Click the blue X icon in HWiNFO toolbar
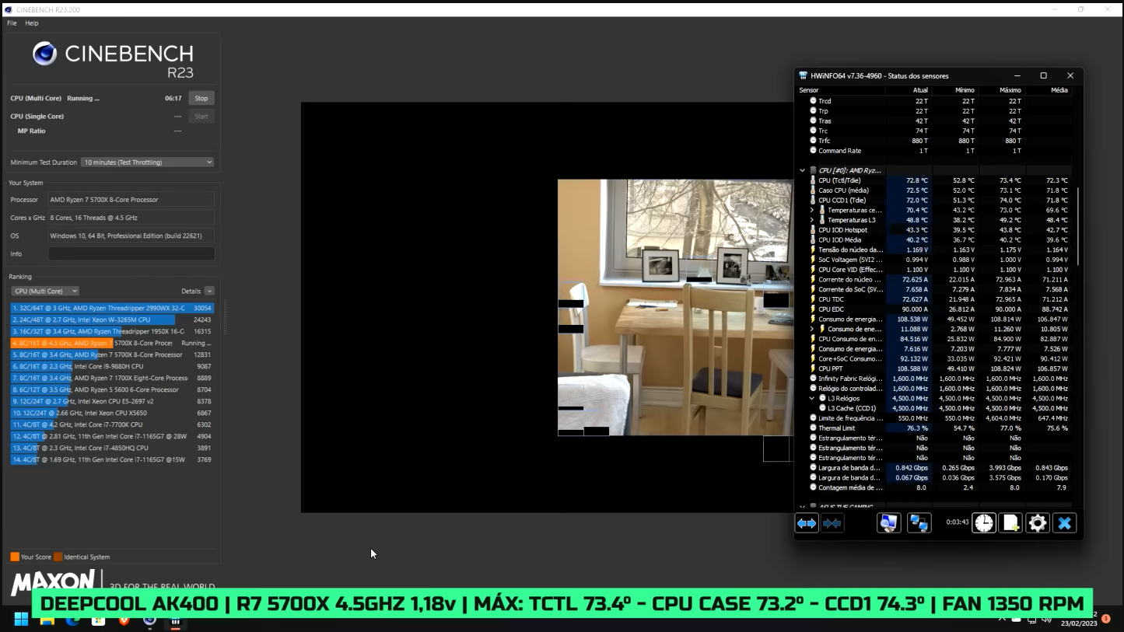Image resolution: width=1124 pixels, height=632 pixels. [x=1064, y=523]
